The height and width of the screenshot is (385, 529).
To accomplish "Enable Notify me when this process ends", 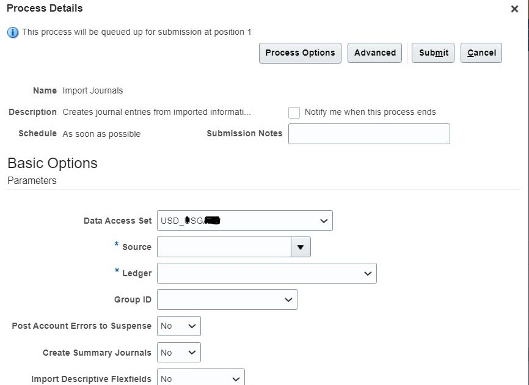I will (294, 112).
